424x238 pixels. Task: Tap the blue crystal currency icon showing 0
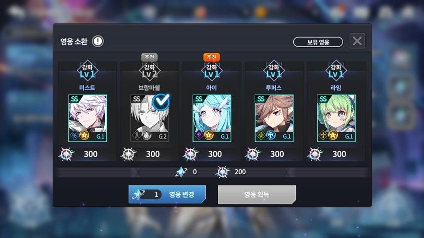pos(181,172)
